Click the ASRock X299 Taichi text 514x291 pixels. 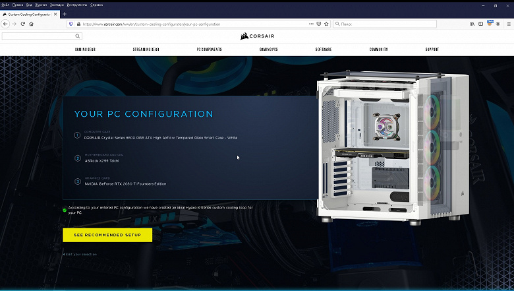point(101,161)
